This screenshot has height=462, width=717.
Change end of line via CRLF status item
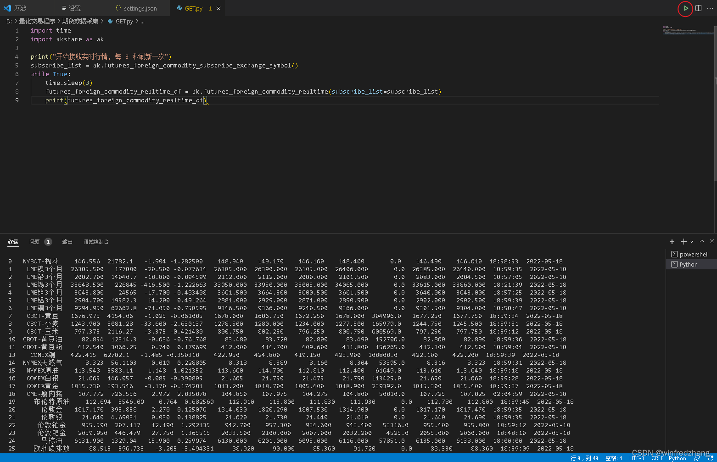click(x=657, y=458)
